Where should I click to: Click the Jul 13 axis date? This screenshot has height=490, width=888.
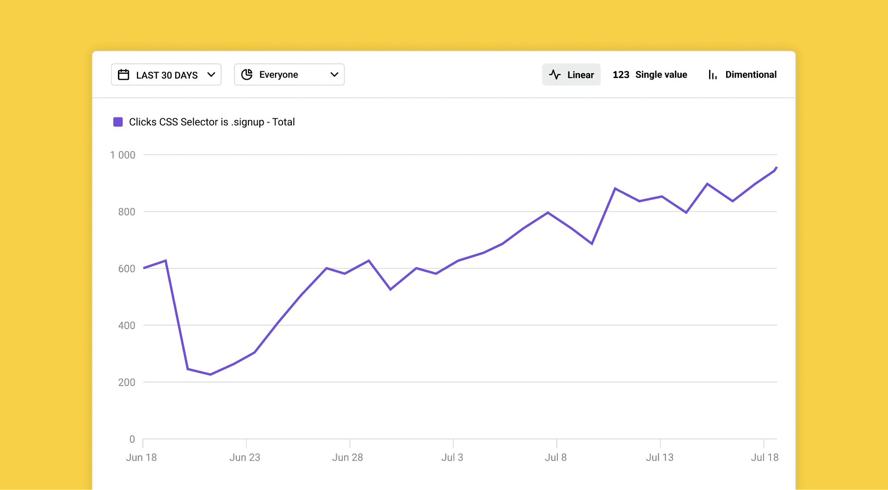pos(660,458)
